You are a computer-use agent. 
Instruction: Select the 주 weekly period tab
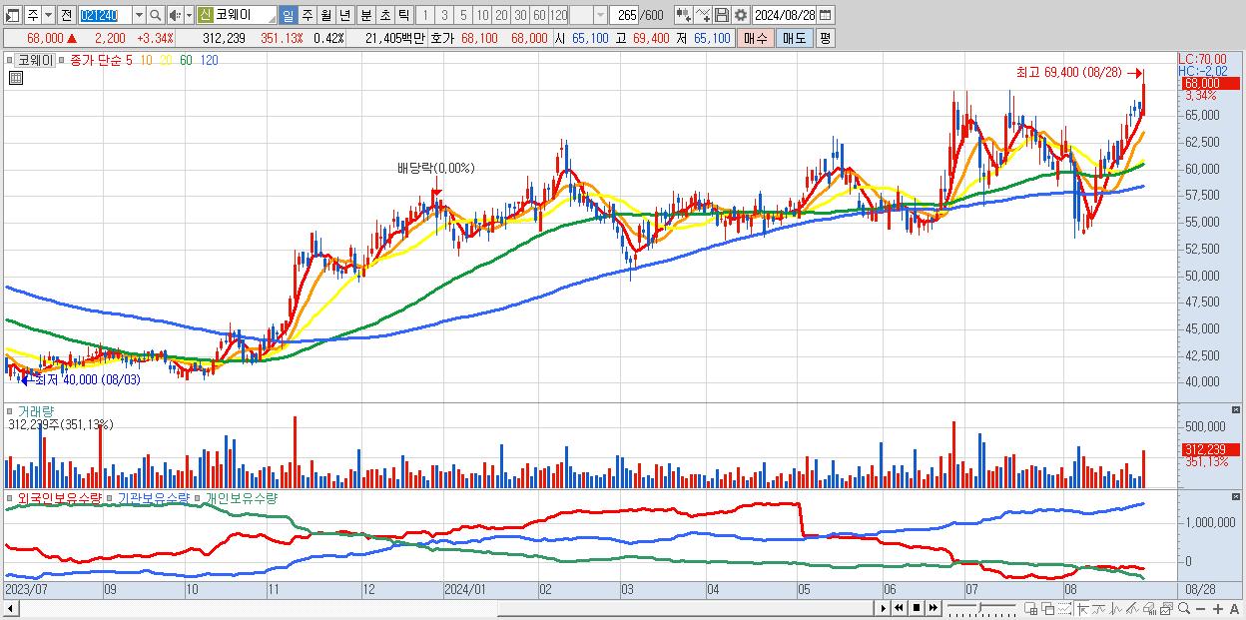tap(307, 15)
